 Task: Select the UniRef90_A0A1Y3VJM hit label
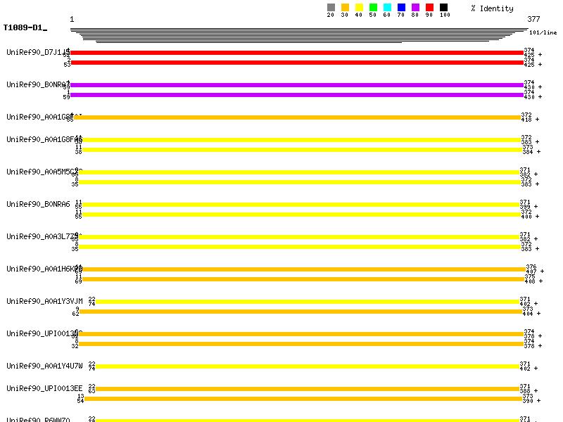pos(44,301)
